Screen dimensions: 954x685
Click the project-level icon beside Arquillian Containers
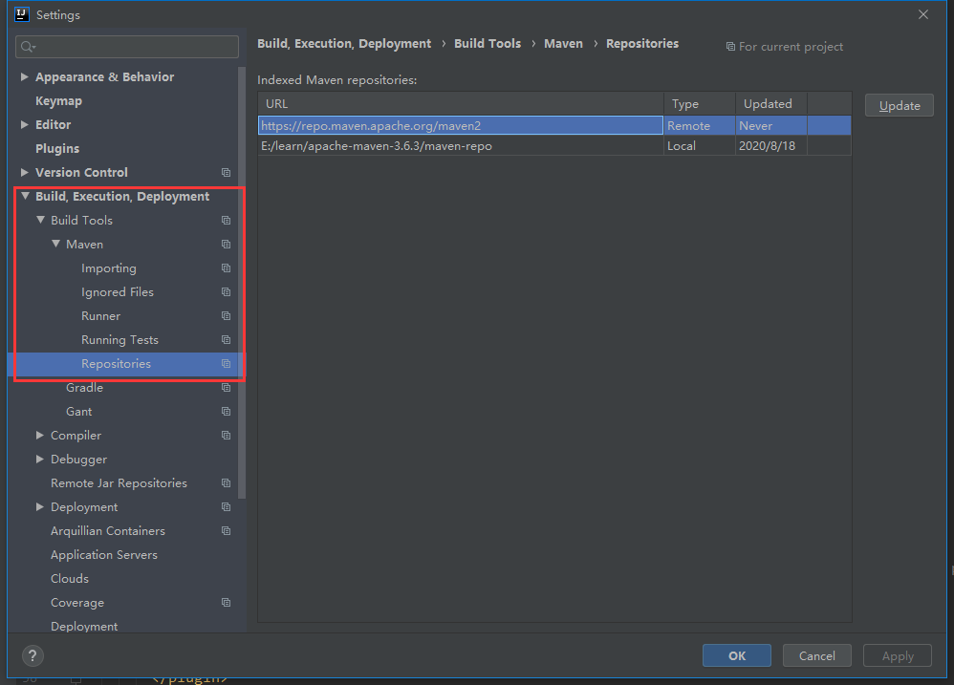click(x=226, y=531)
